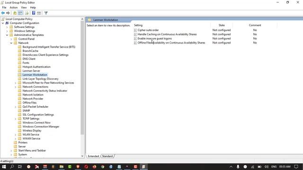Image resolution: width=303 pixels, height=170 pixels.
Task: Click the volume speaker tray icon
Action: (267, 167)
